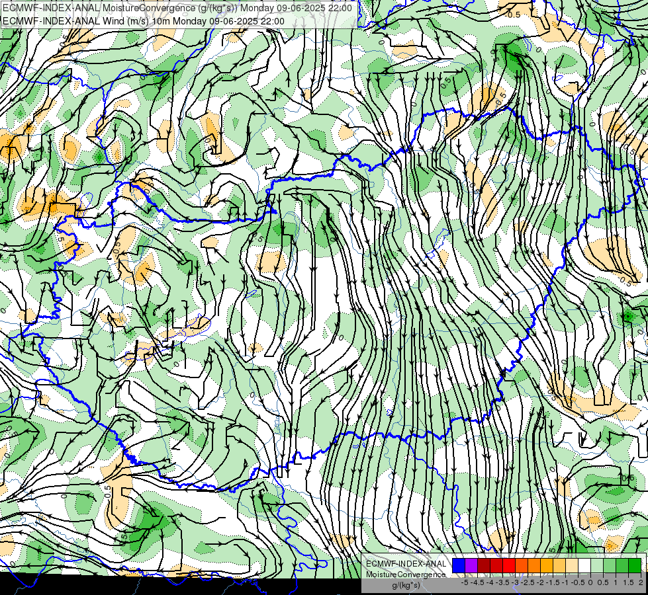
Task: Click 'MoistureConvergence' label in the legend box
Action: coord(406,575)
